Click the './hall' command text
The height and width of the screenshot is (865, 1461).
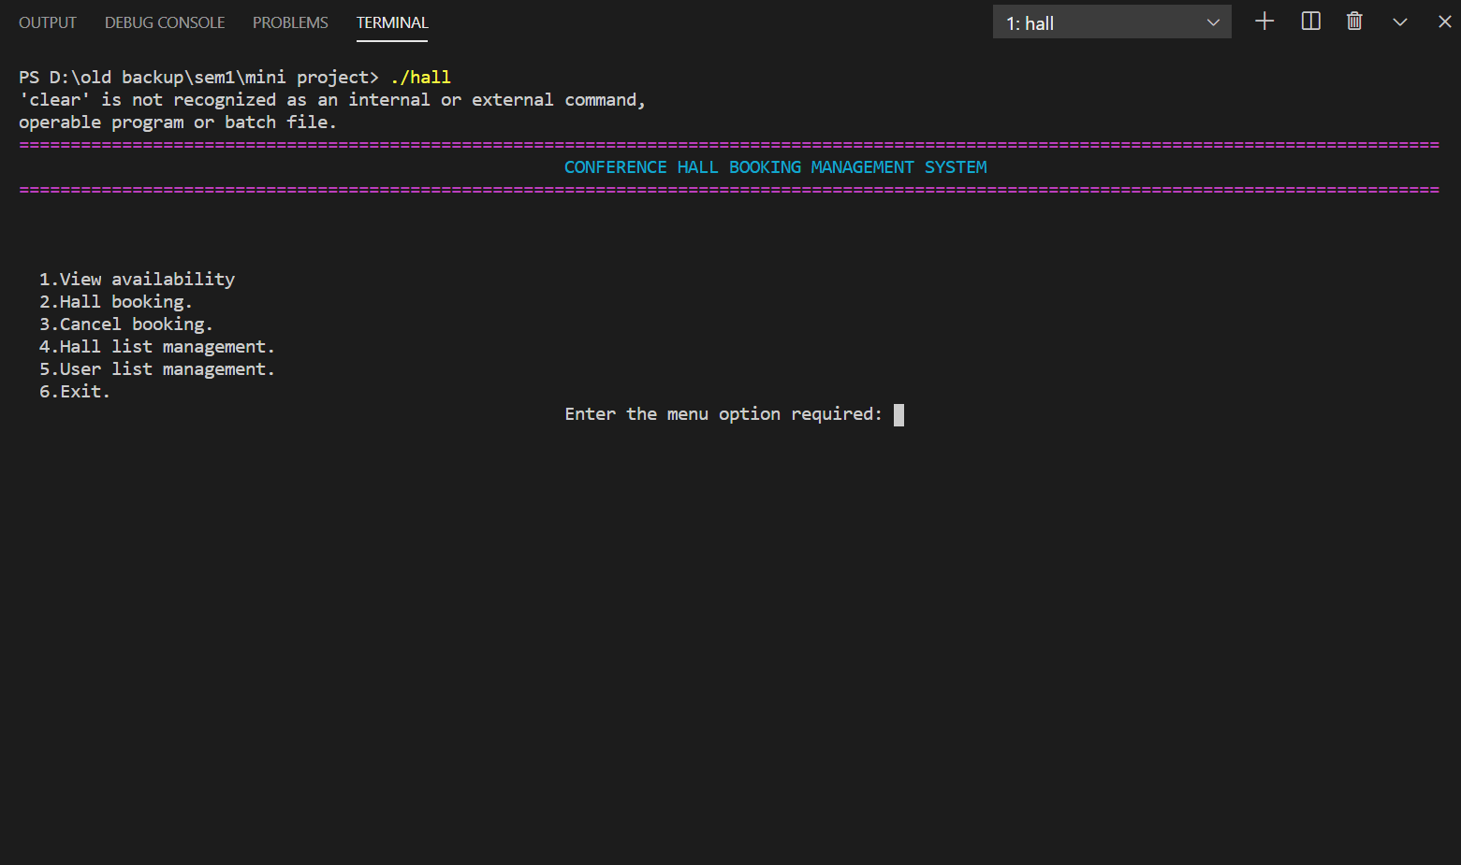click(420, 77)
